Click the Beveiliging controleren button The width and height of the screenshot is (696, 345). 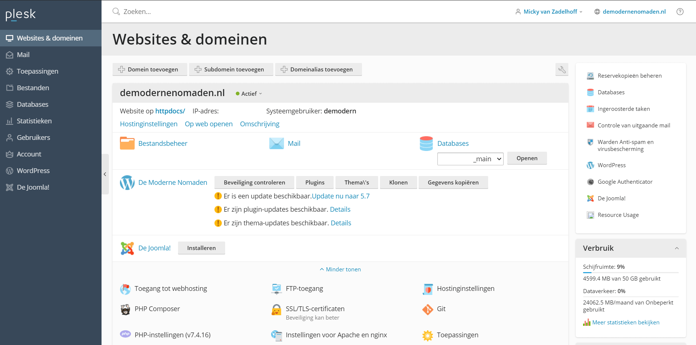(254, 183)
